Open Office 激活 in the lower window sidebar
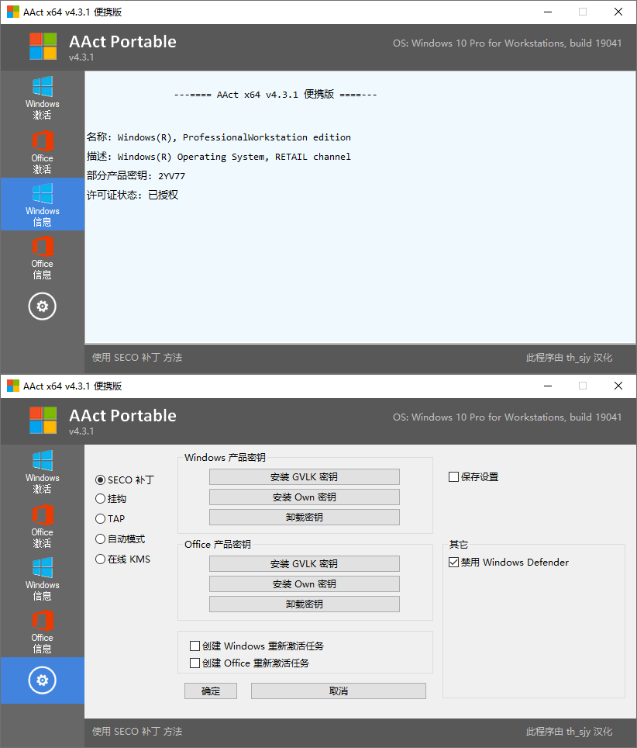The image size is (637, 748). coord(43,526)
